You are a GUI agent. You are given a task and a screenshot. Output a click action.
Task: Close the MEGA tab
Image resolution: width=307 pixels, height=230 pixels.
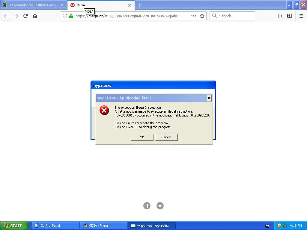coord(130,5)
